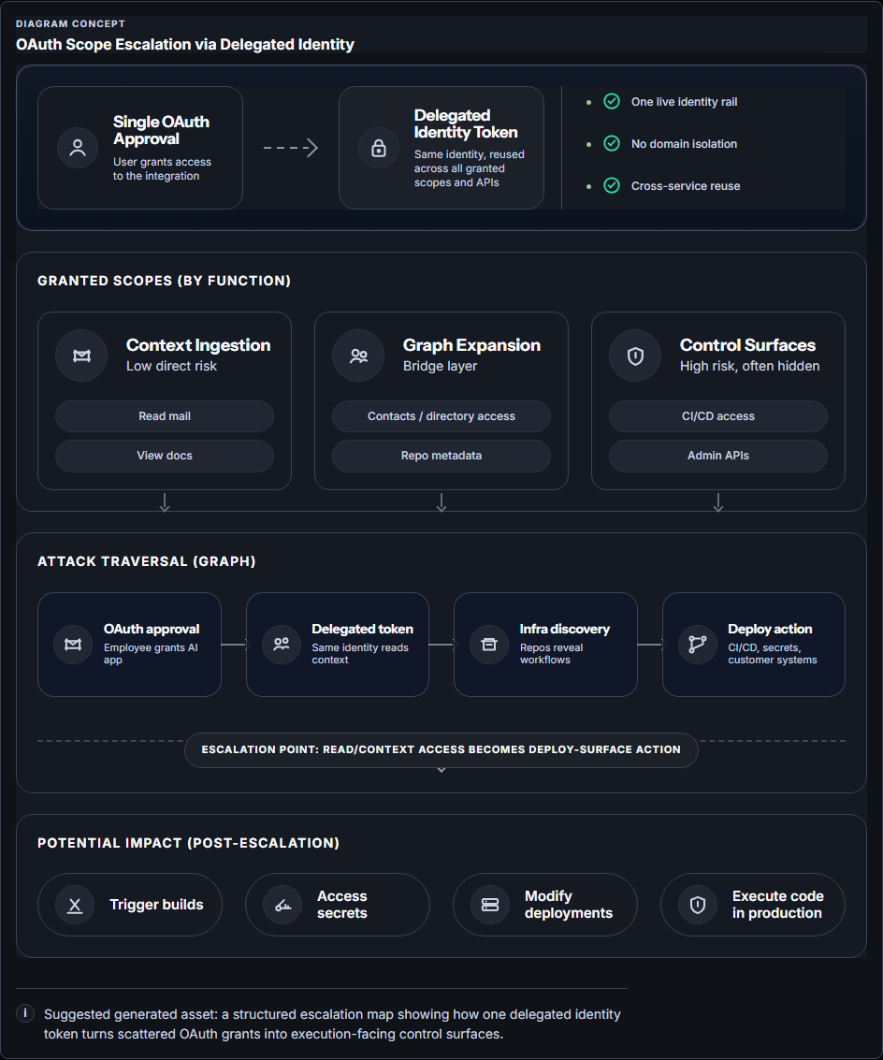Click the Execute code in production pill

click(752, 905)
